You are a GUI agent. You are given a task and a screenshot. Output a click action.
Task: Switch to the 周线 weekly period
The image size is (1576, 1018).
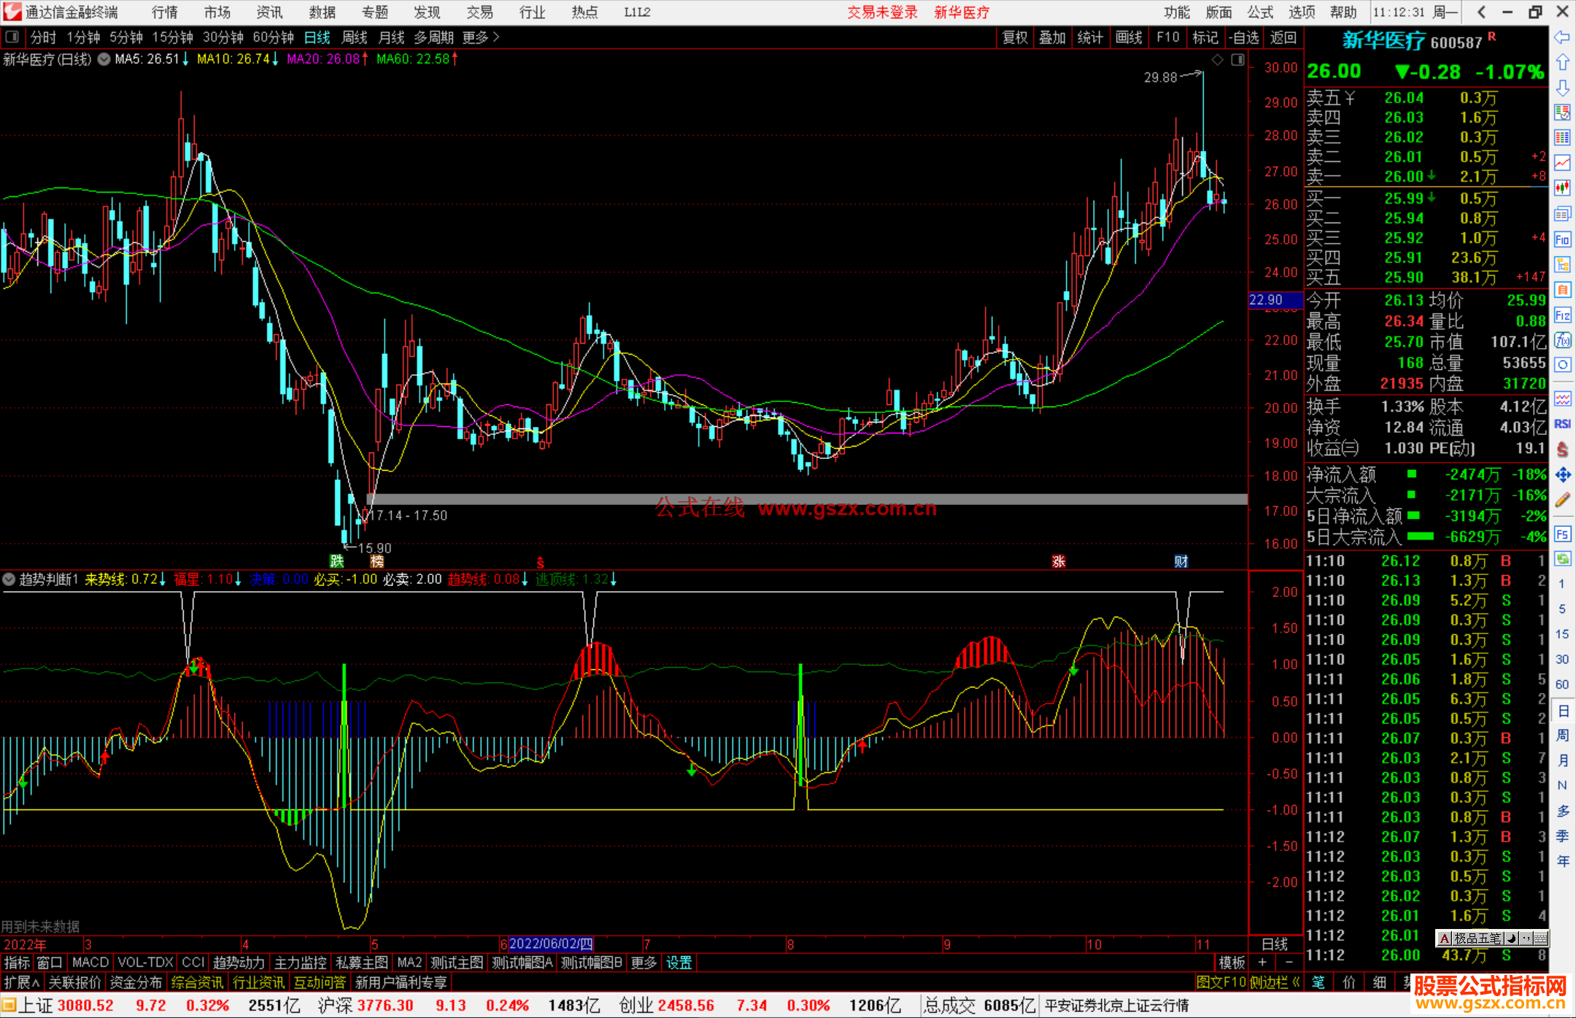click(x=355, y=37)
